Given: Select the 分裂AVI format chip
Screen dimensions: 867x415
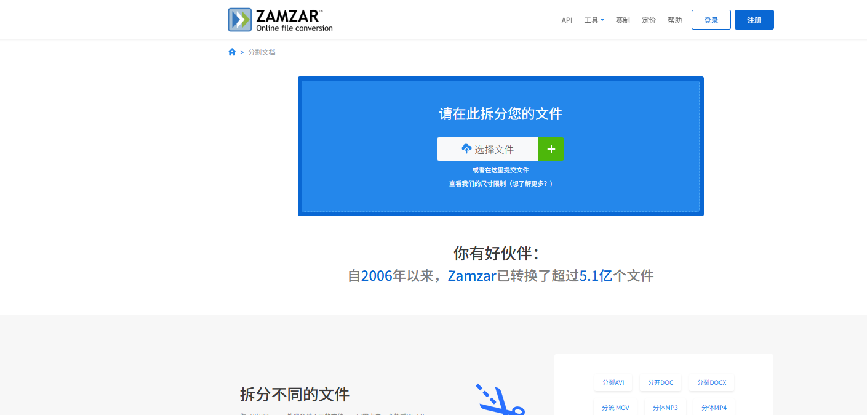Looking at the screenshot, I should coord(613,382).
